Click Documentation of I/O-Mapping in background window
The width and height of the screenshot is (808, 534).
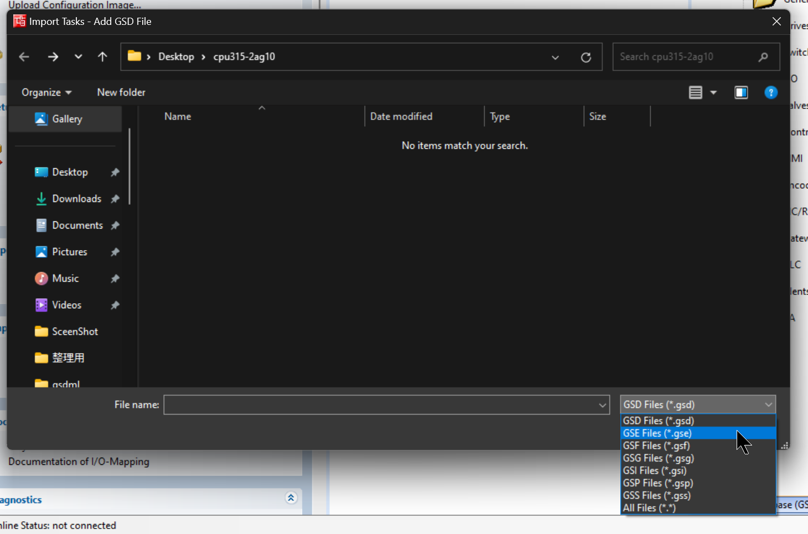click(x=79, y=462)
